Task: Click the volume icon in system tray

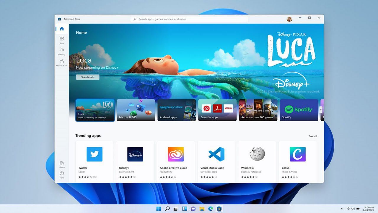Action: point(353,209)
